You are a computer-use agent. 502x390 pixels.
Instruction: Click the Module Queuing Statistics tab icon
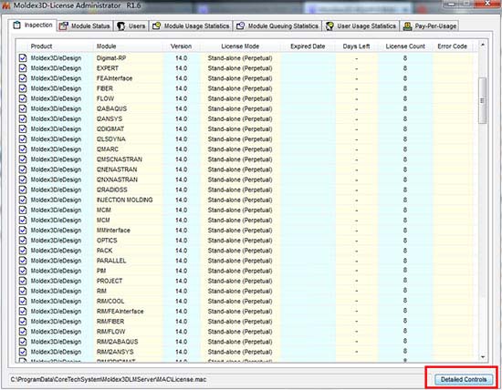pyautogui.click(x=240, y=26)
